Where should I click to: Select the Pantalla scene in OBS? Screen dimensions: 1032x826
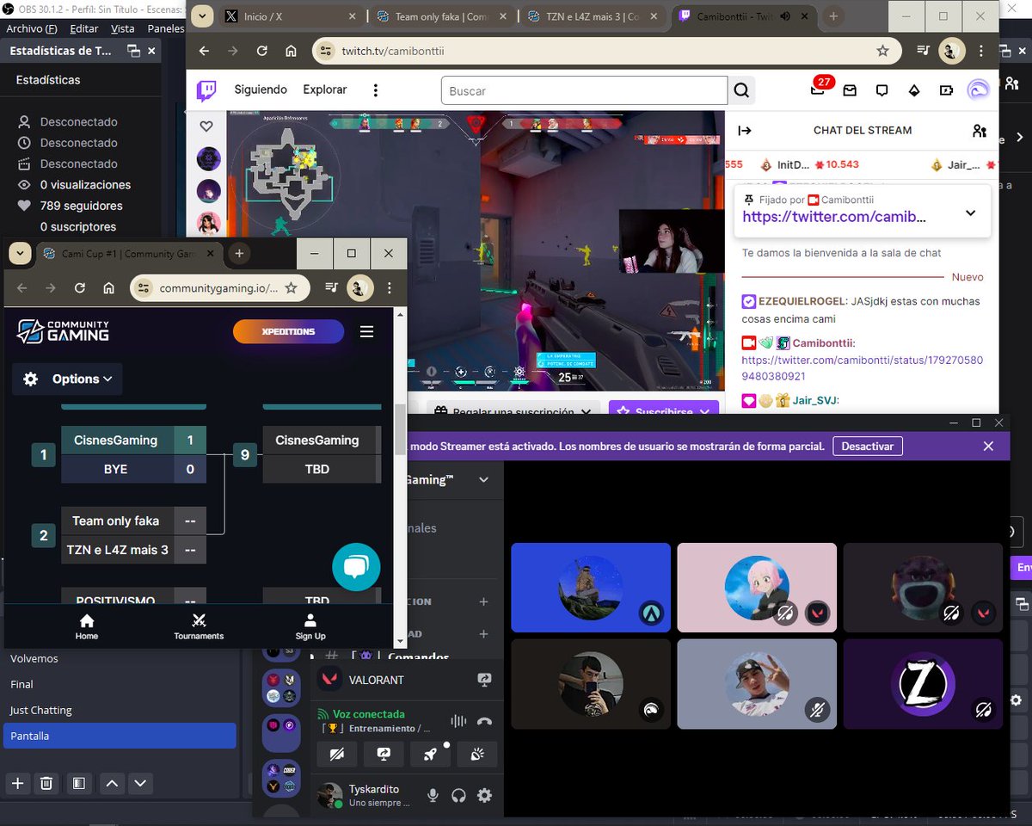click(120, 736)
